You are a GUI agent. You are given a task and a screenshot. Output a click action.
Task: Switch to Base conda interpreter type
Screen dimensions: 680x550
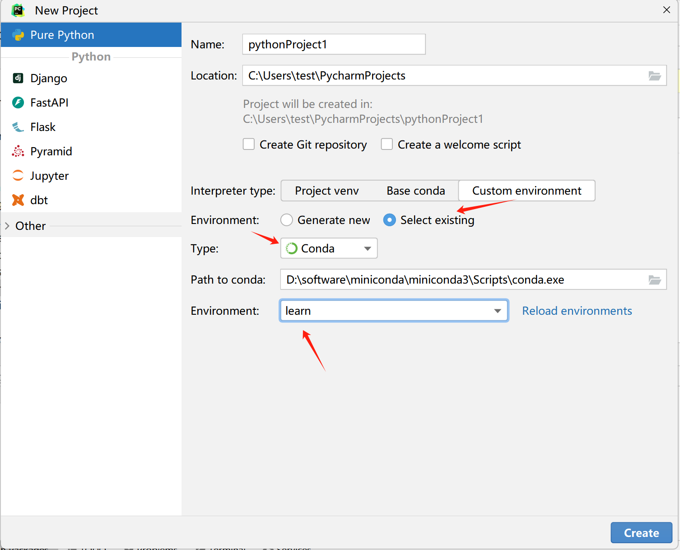pyautogui.click(x=416, y=191)
